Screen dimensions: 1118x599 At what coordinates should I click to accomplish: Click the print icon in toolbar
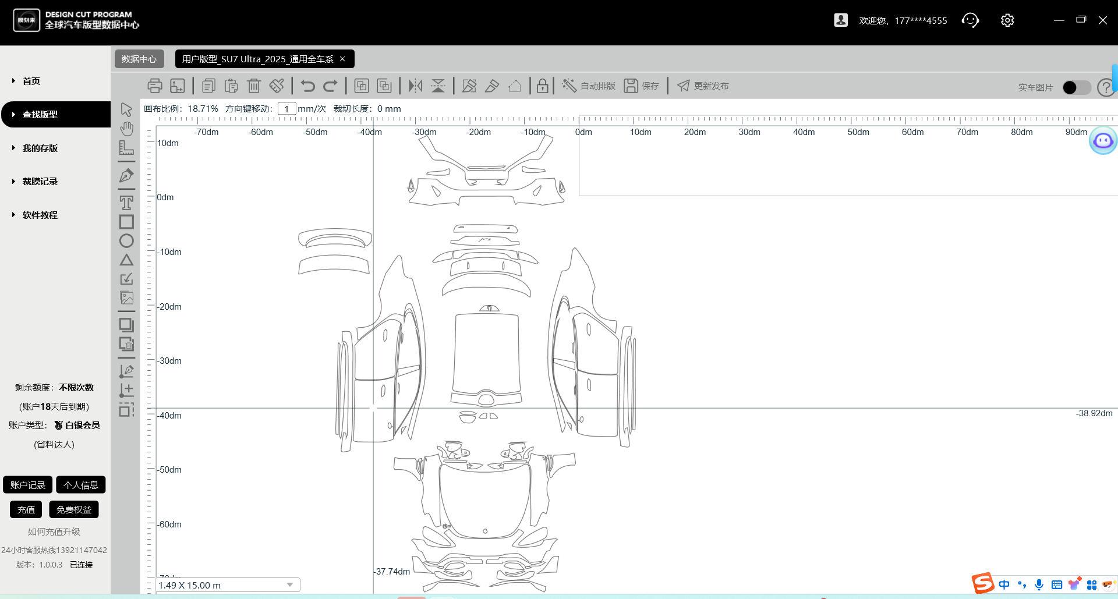[154, 86]
